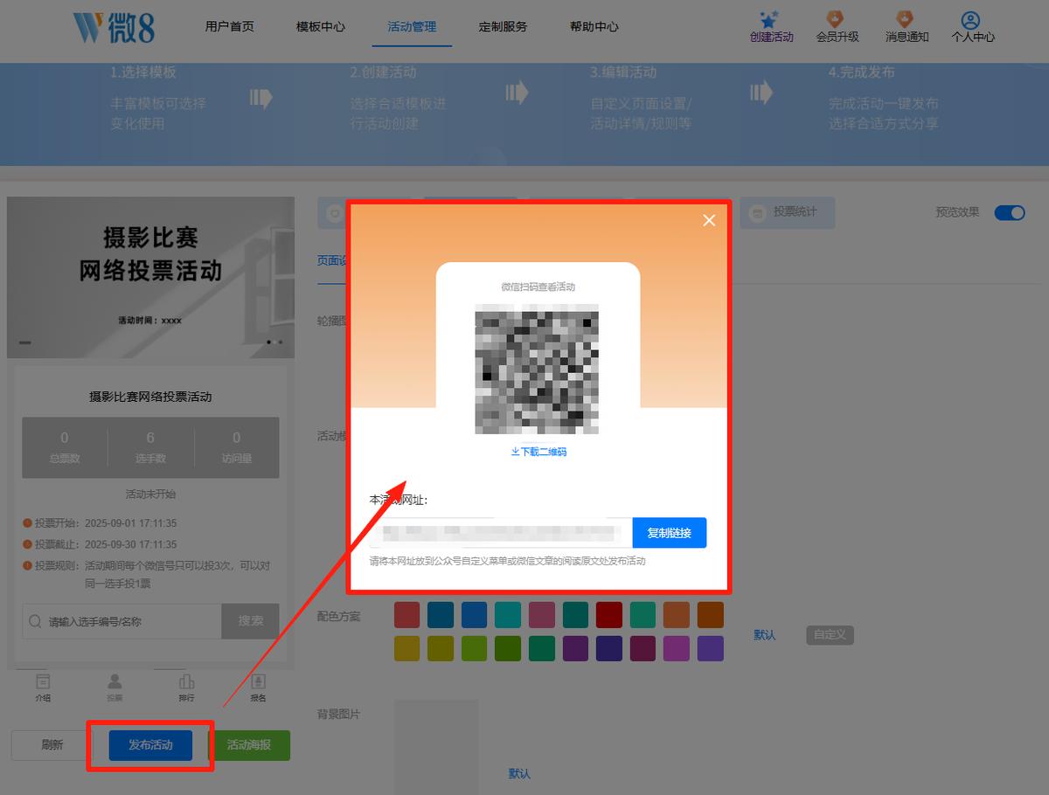Pick the first red swatch in 配色方案

[x=407, y=615]
